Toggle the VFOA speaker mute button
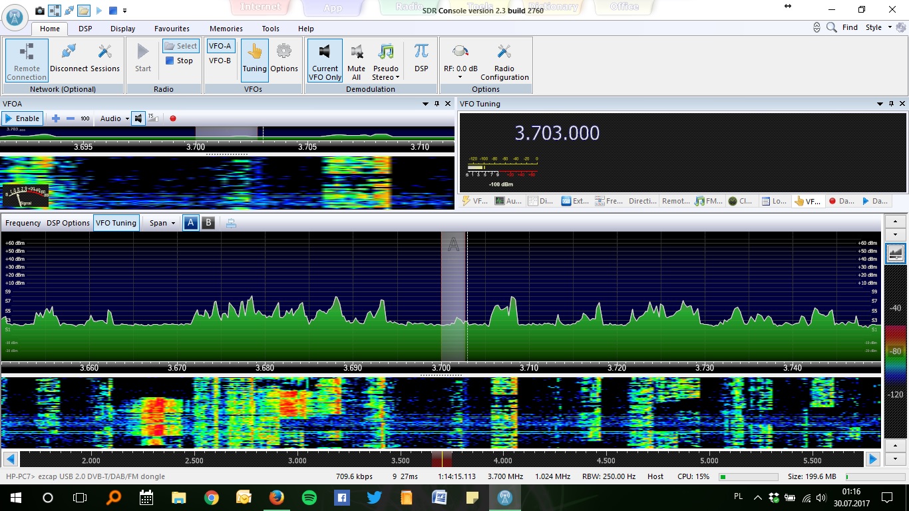Viewport: 909px width, 511px height. [x=138, y=118]
